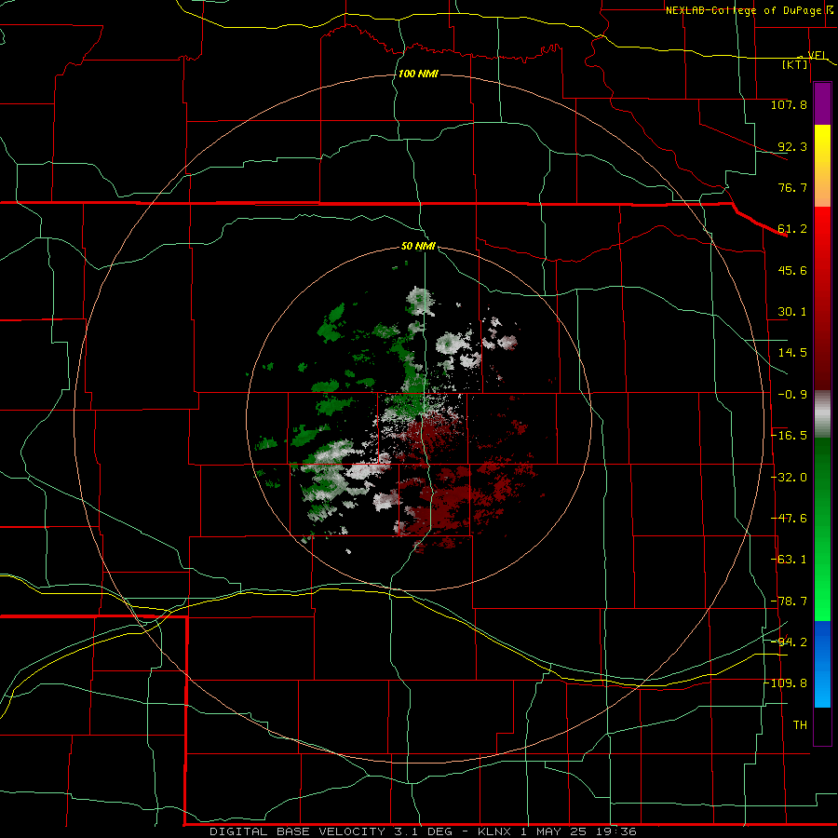The height and width of the screenshot is (838, 838).
Task: Click the 30.1 scale value
Action: pos(792,312)
